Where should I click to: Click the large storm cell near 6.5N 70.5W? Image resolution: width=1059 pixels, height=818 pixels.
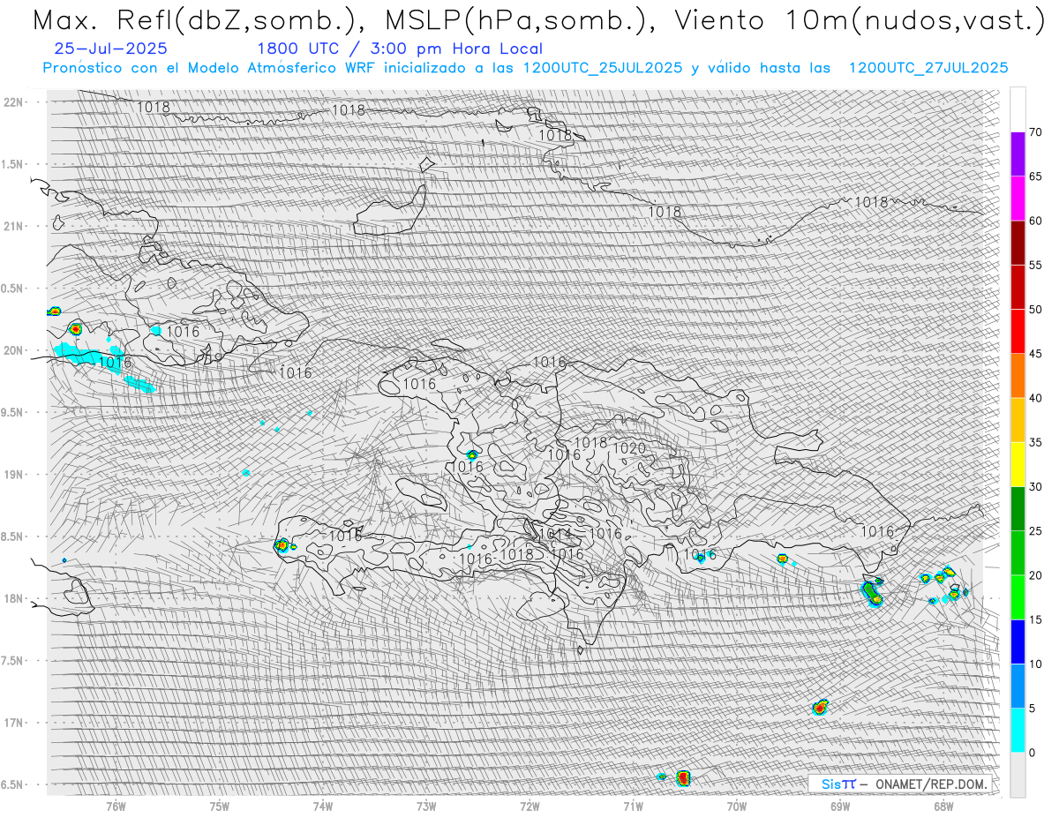pos(684,777)
